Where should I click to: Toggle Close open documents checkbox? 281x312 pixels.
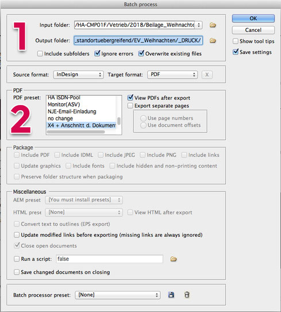(x=17, y=245)
